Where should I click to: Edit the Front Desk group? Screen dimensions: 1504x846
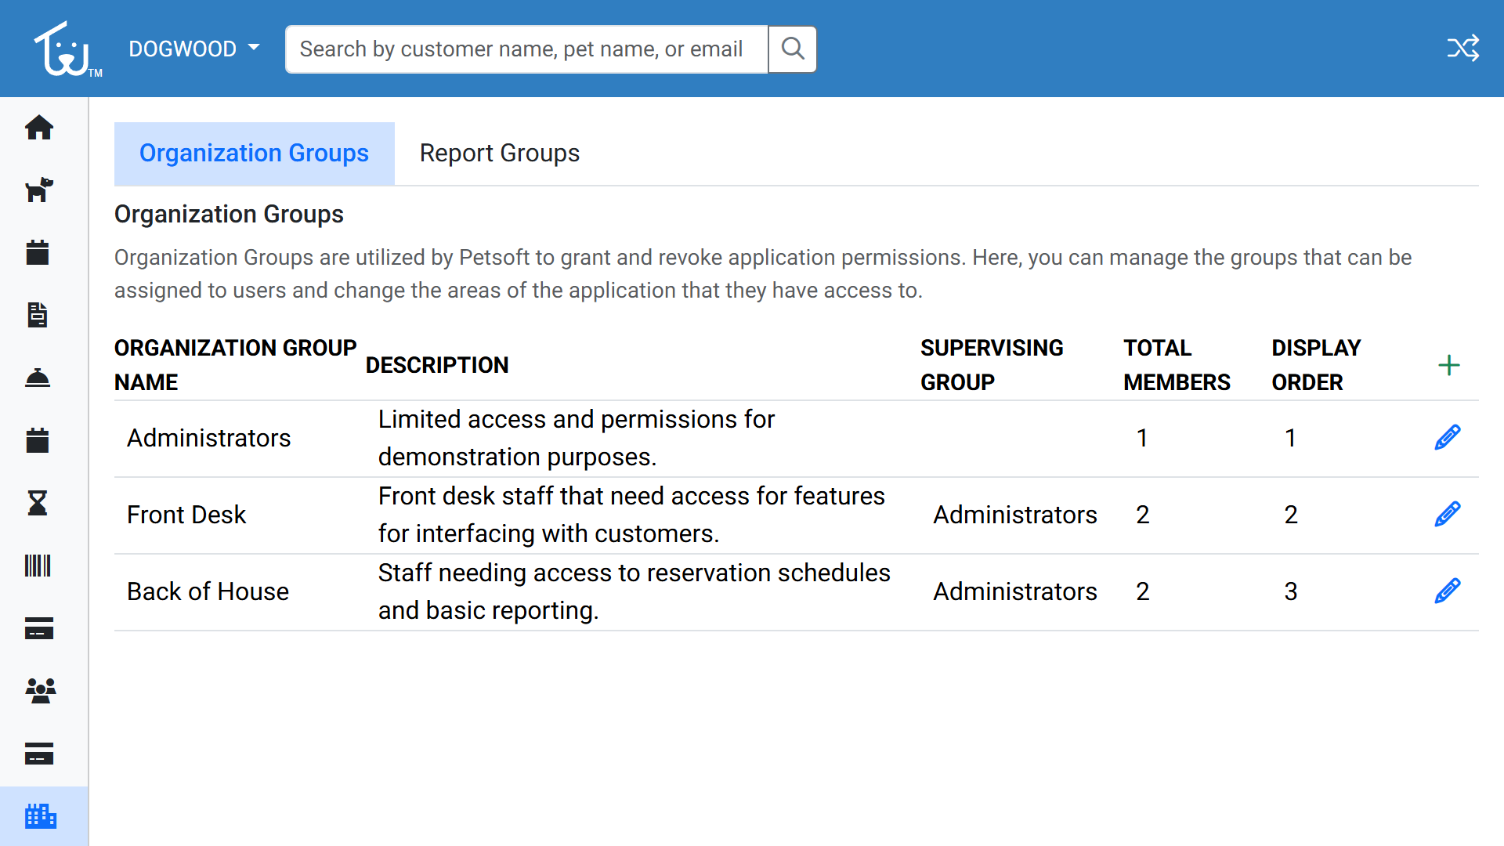point(1447,514)
